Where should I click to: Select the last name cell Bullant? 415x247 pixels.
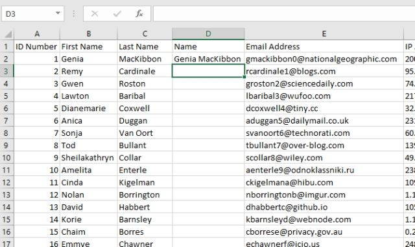point(145,145)
